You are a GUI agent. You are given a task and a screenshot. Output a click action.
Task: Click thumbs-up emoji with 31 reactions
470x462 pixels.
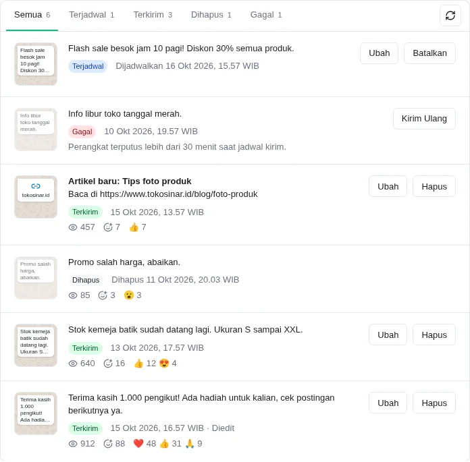[x=164, y=443]
